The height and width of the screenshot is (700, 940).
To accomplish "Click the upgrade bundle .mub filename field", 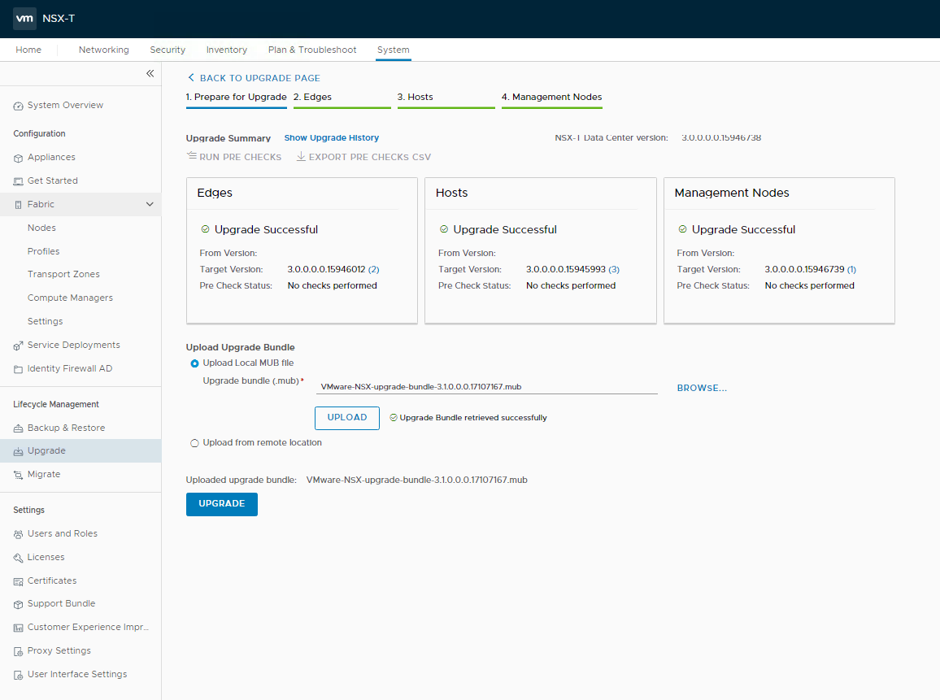I will pyautogui.click(x=487, y=386).
